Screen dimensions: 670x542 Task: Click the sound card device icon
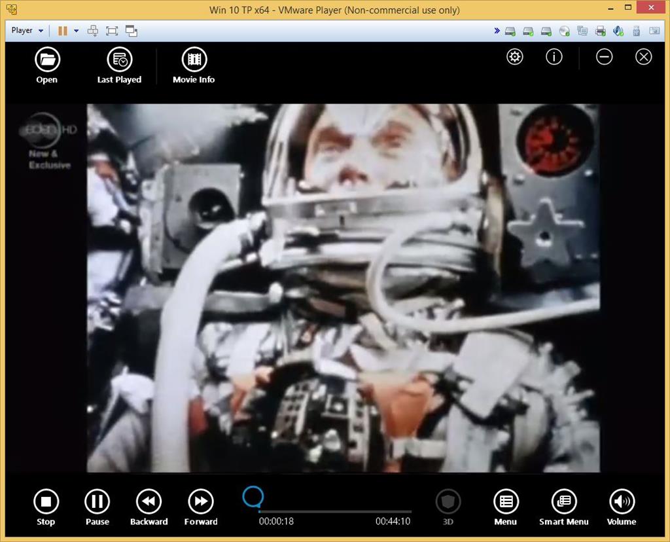(618, 31)
